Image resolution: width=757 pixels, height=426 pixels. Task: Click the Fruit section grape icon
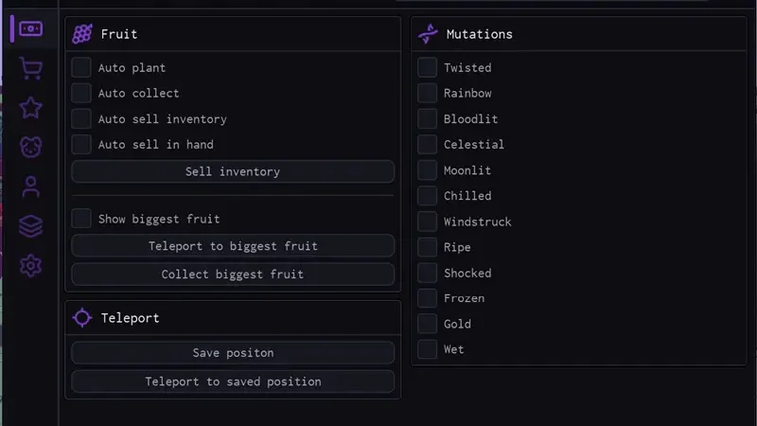coord(82,34)
